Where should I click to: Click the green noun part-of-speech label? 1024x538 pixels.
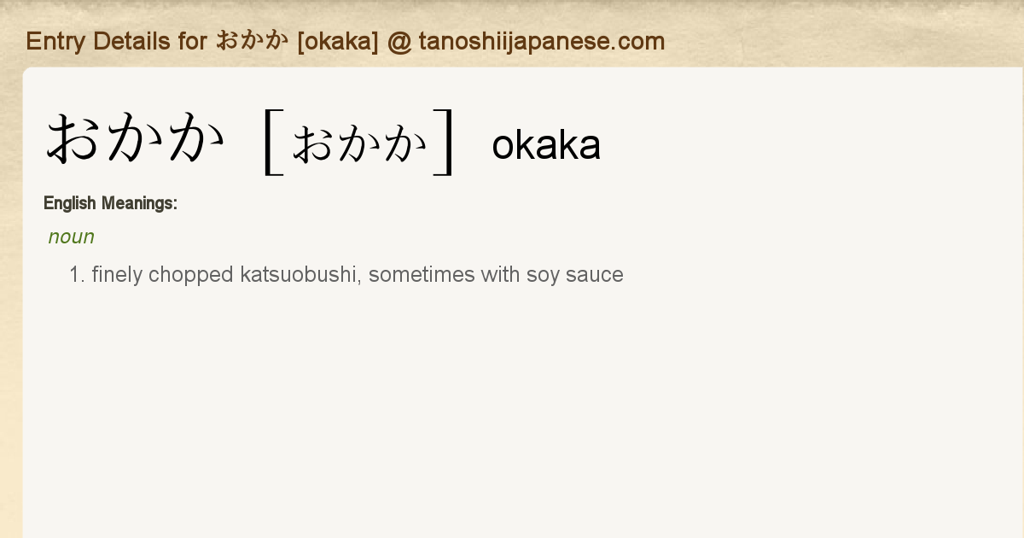tap(71, 237)
